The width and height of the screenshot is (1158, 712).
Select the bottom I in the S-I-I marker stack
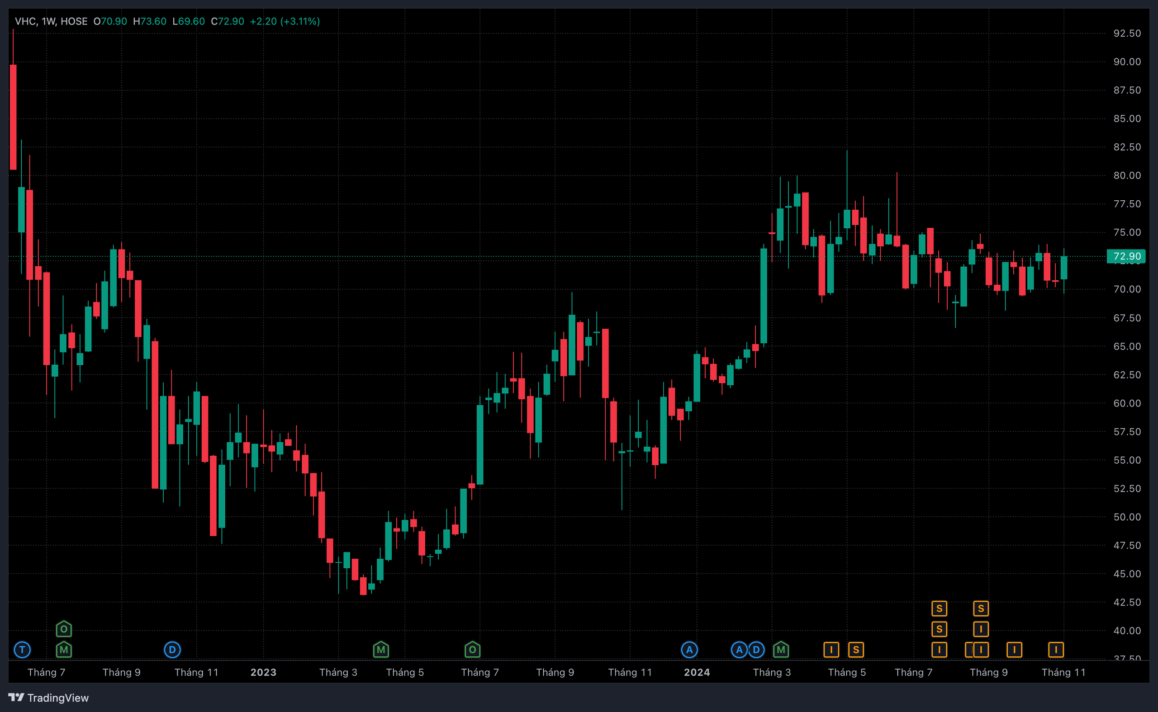pos(981,650)
